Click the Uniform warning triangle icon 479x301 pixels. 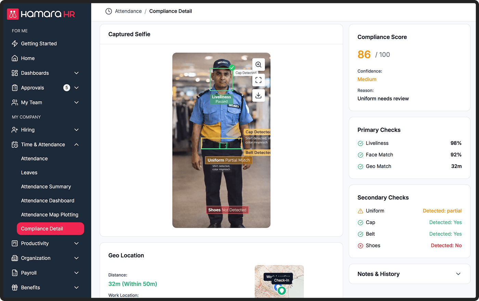pyautogui.click(x=360, y=211)
